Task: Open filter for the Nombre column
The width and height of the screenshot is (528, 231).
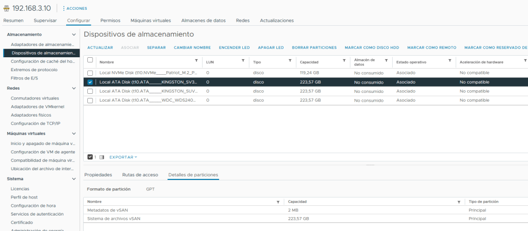Action: [x=196, y=61]
